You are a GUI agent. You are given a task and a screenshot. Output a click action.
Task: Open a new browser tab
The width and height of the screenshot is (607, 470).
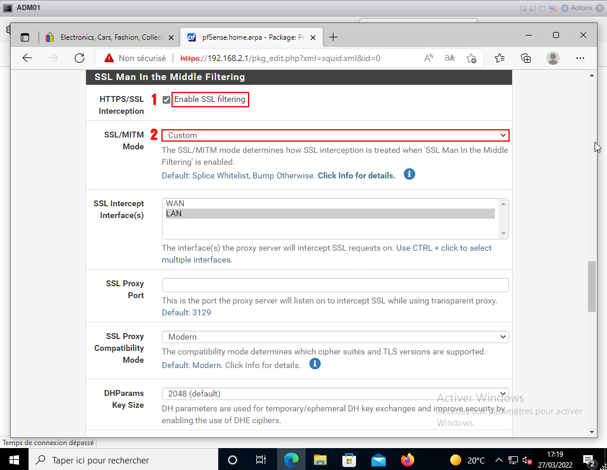(333, 37)
